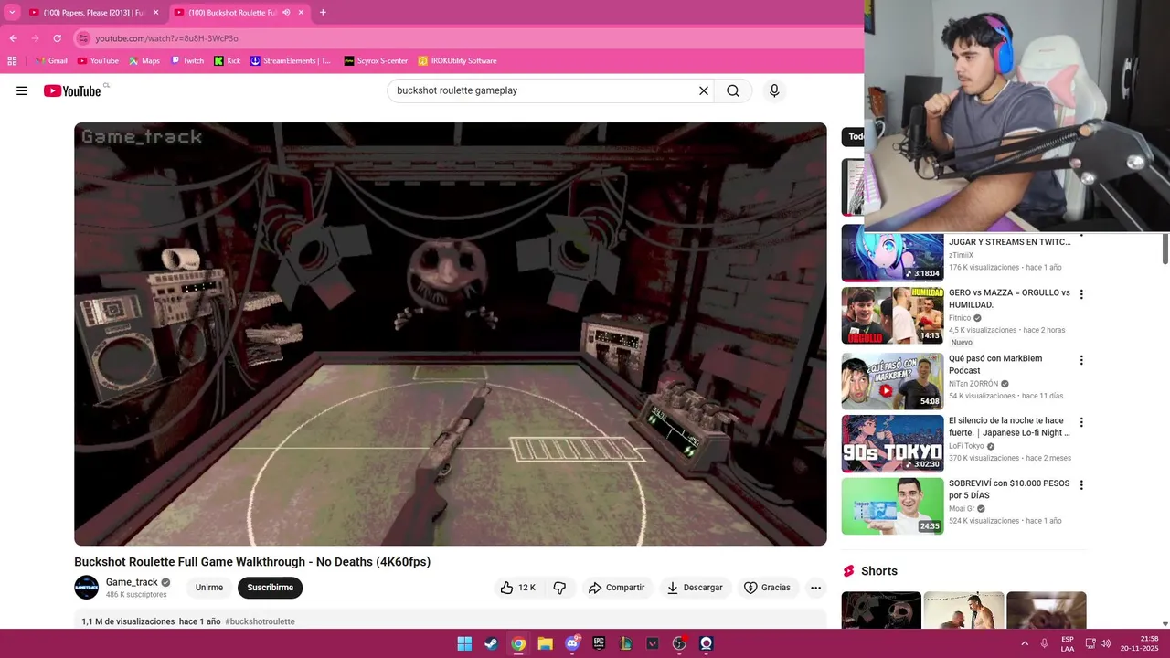Open Discord from the taskbar
1170x658 pixels.
point(572,643)
